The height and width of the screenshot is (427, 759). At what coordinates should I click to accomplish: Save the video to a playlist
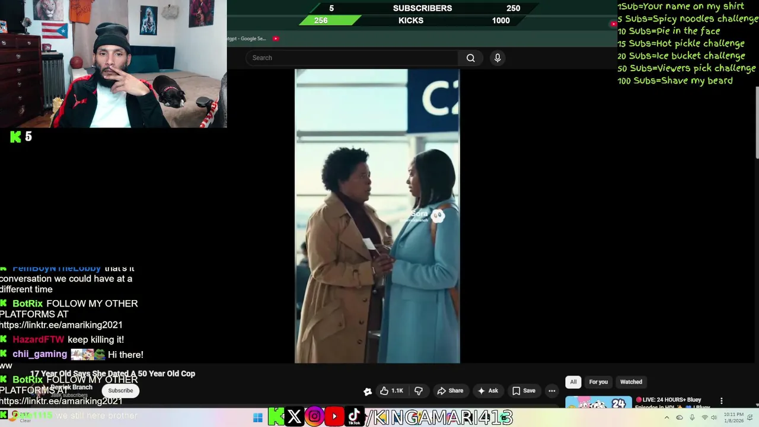524,390
